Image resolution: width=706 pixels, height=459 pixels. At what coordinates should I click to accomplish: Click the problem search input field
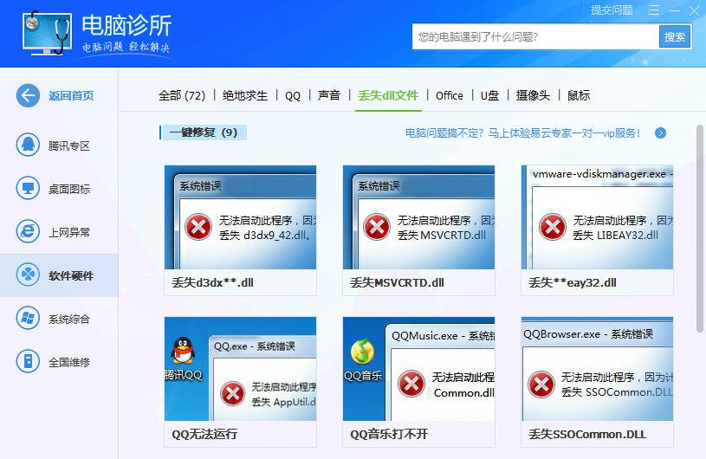[x=534, y=36]
